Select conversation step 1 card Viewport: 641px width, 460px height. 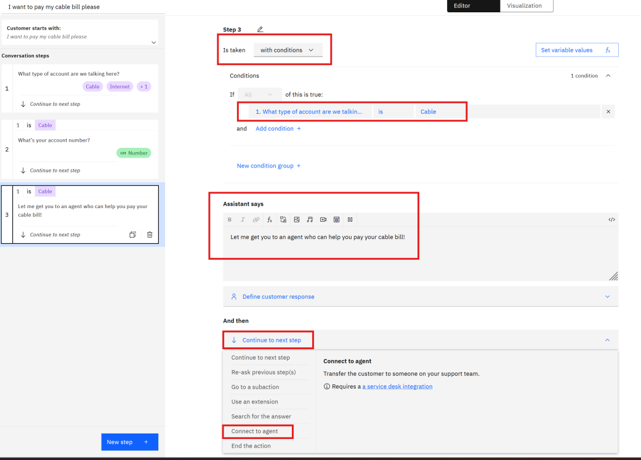click(80, 88)
